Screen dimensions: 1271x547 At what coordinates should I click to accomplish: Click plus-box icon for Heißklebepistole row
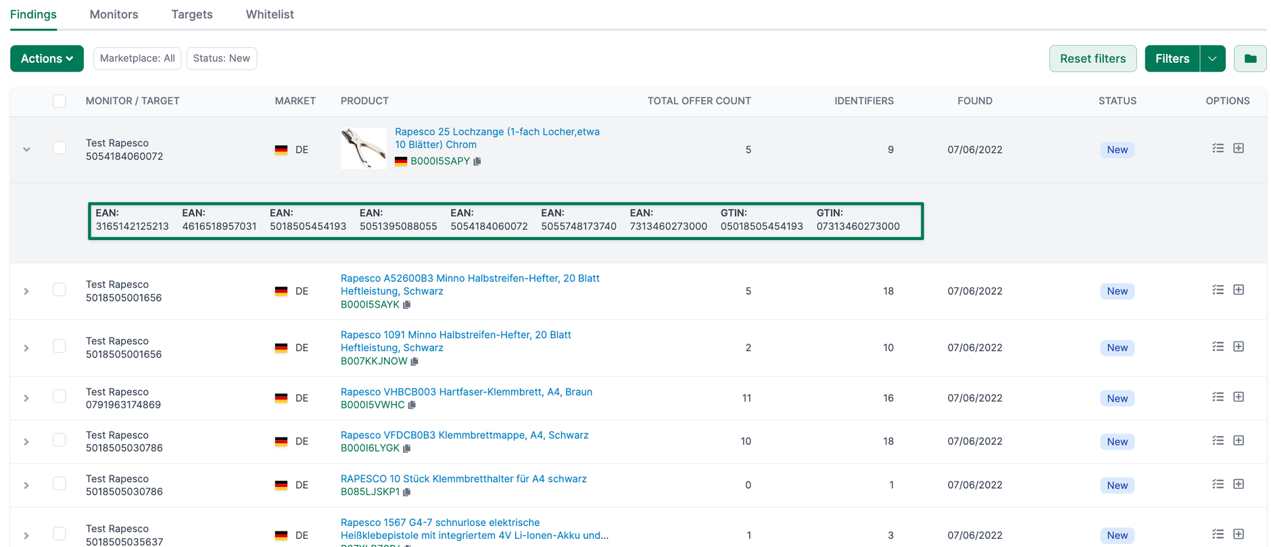point(1239,534)
